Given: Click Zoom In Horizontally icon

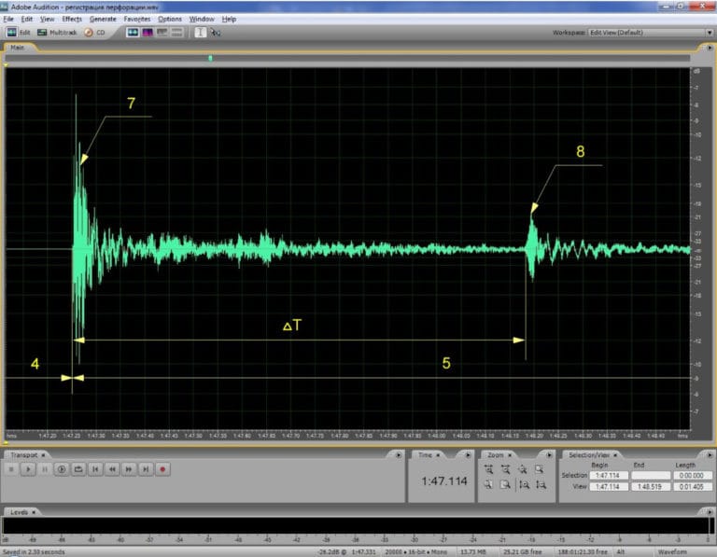Looking at the screenshot, I should click(488, 469).
